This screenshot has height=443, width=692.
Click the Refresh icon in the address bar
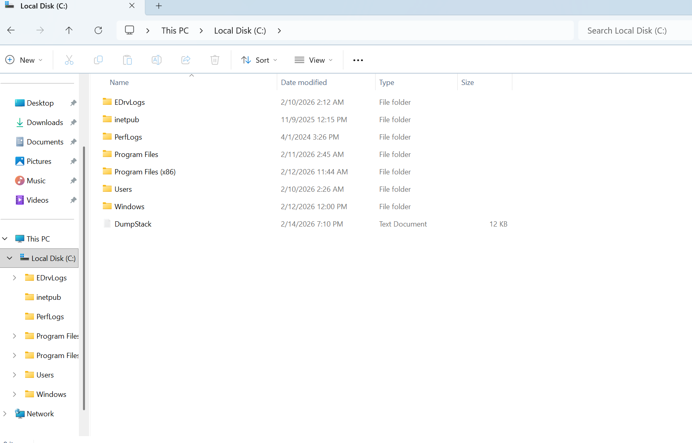click(x=98, y=30)
